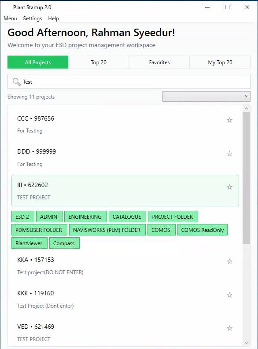The height and width of the screenshot is (349, 258).
Task: Expand the KKA 157153 project entry
Action: (125, 266)
